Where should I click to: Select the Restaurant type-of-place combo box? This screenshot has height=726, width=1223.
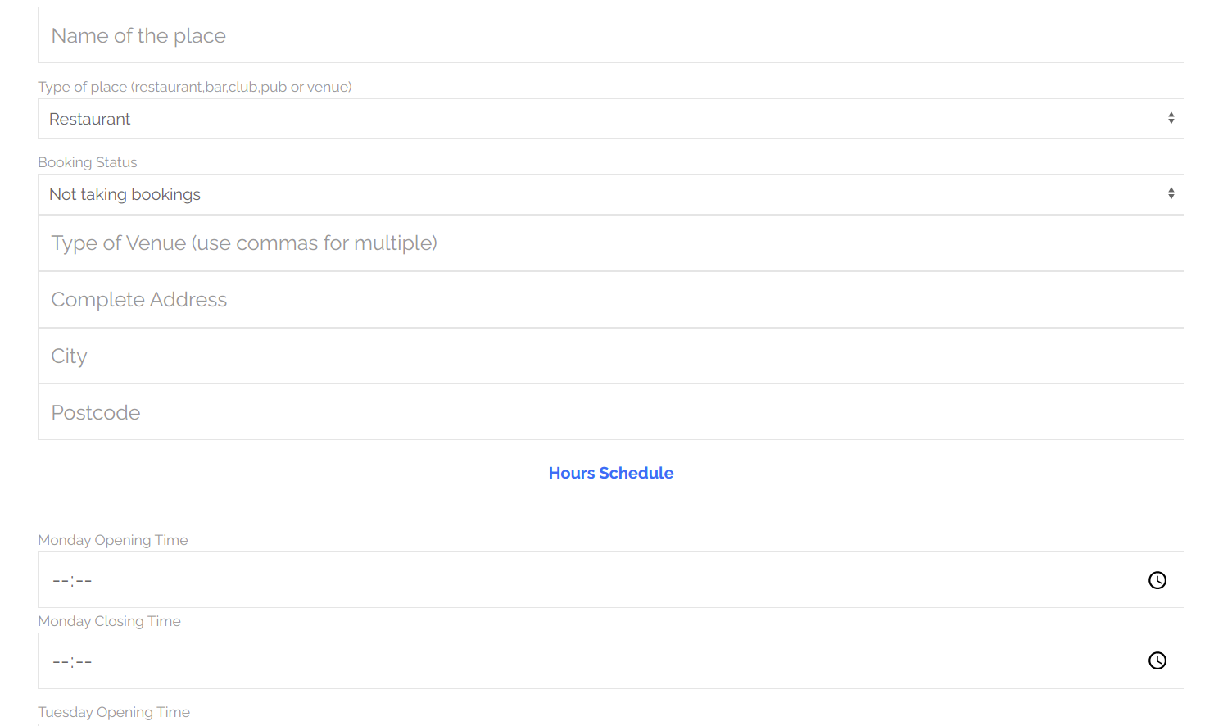[610, 119]
